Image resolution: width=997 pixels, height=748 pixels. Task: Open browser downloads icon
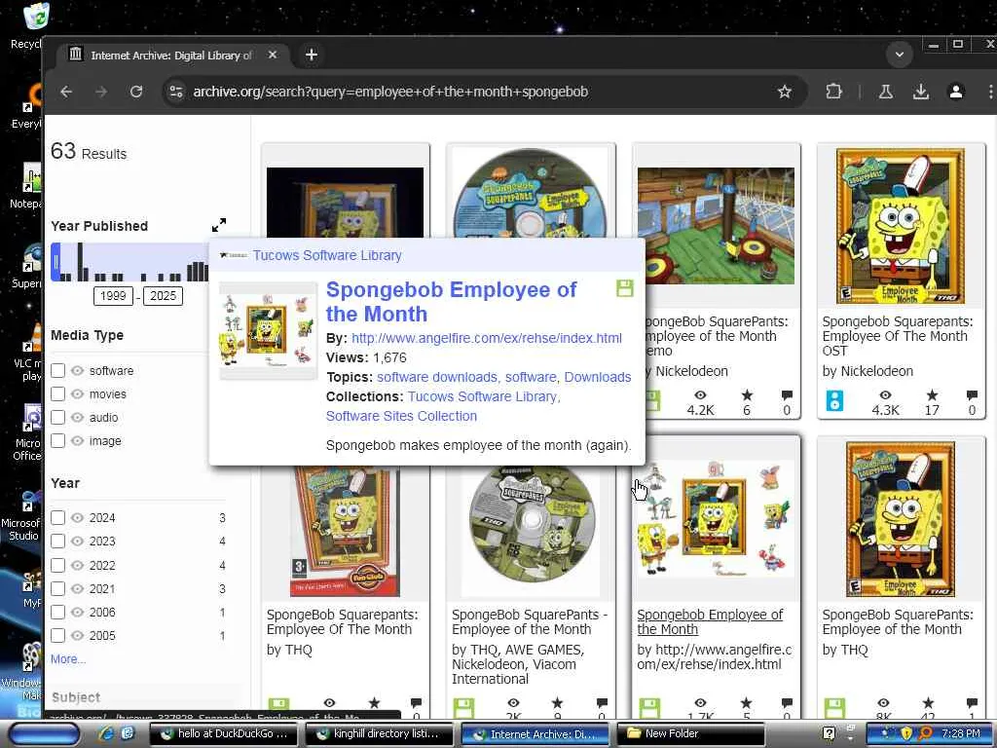[x=921, y=92]
